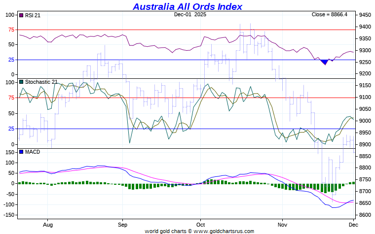Click the blue triangle marker on RSI line
The height and width of the screenshot is (234, 375).
click(324, 62)
